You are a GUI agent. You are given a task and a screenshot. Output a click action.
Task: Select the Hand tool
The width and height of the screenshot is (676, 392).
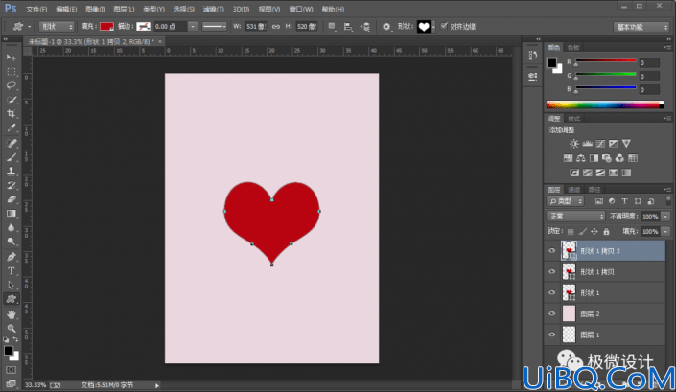tap(12, 314)
